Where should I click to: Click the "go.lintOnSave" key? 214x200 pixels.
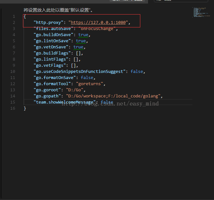(x=52, y=41)
